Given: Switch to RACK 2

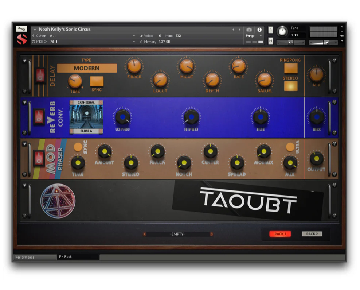Looking at the screenshot, I should tap(312, 234).
